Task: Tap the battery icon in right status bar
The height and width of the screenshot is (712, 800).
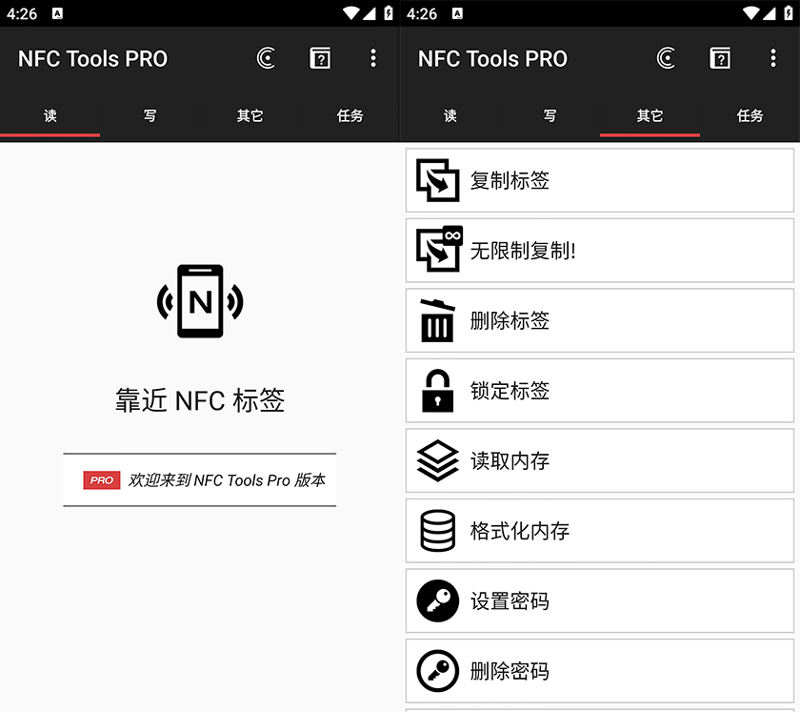Action: 789,13
